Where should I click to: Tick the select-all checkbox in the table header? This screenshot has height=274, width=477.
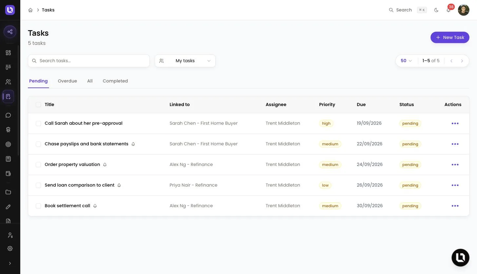click(x=38, y=105)
